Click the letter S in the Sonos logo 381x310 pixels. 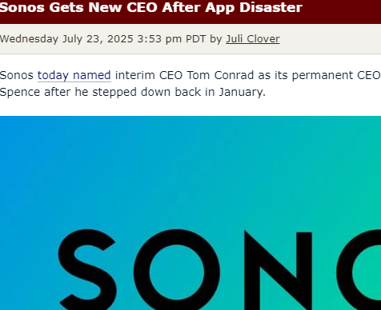click(x=87, y=269)
